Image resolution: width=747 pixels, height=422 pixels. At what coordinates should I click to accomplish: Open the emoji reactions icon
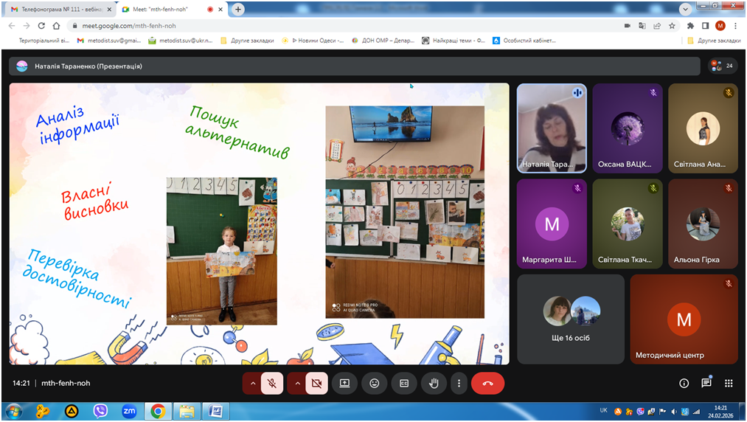tap(375, 384)
